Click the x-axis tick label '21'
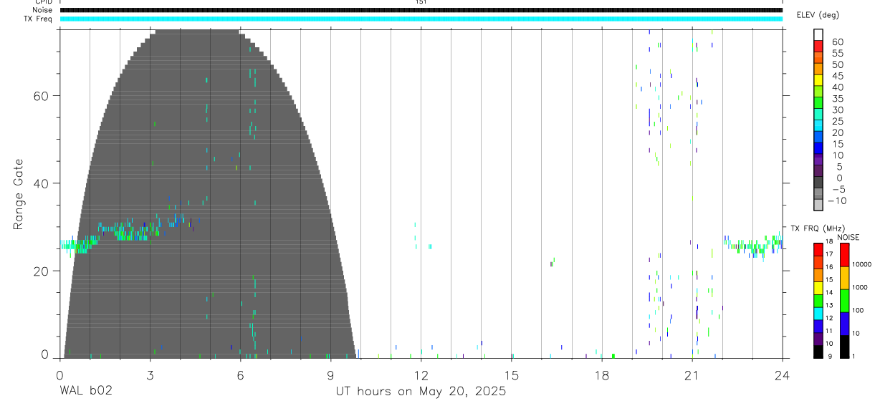The image size is (880, 406). (x=692, y=374)
